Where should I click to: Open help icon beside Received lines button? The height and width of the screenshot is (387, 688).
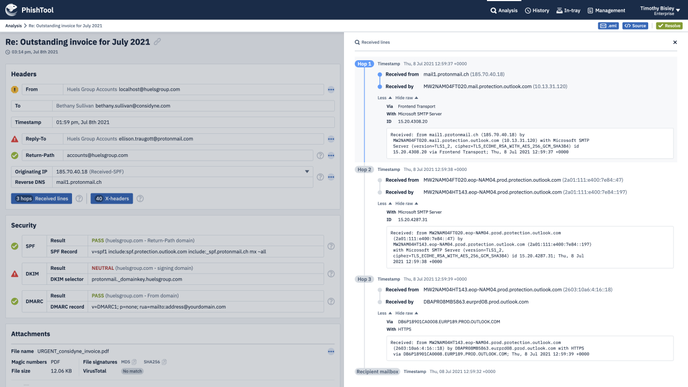point(80,198)
